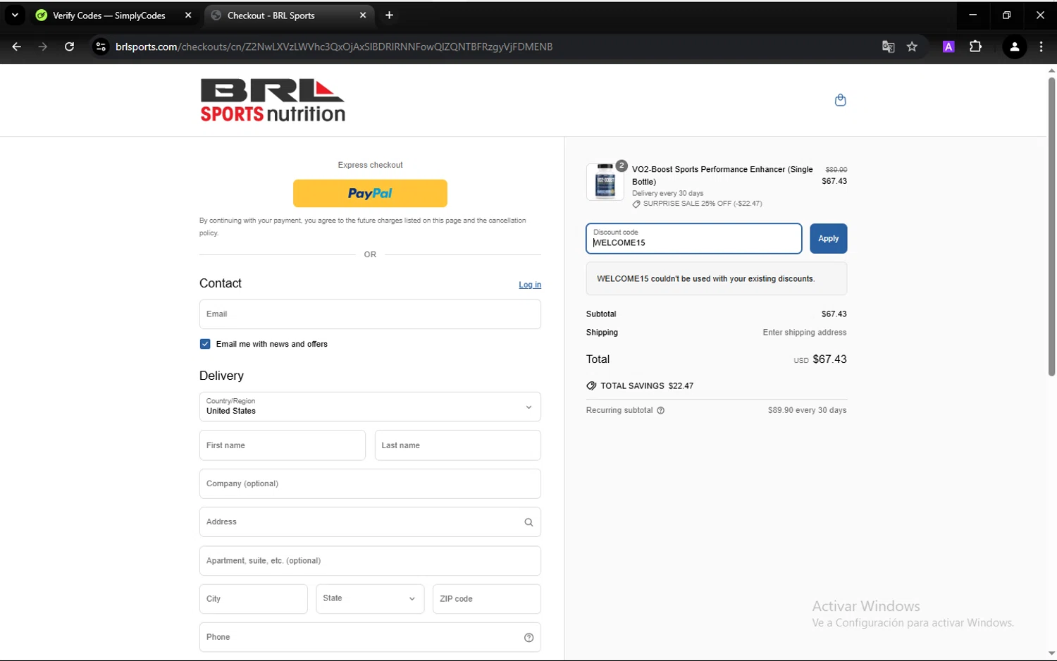Open the purple A extension icon
The image size is (1057, 661).
point(948,47)
